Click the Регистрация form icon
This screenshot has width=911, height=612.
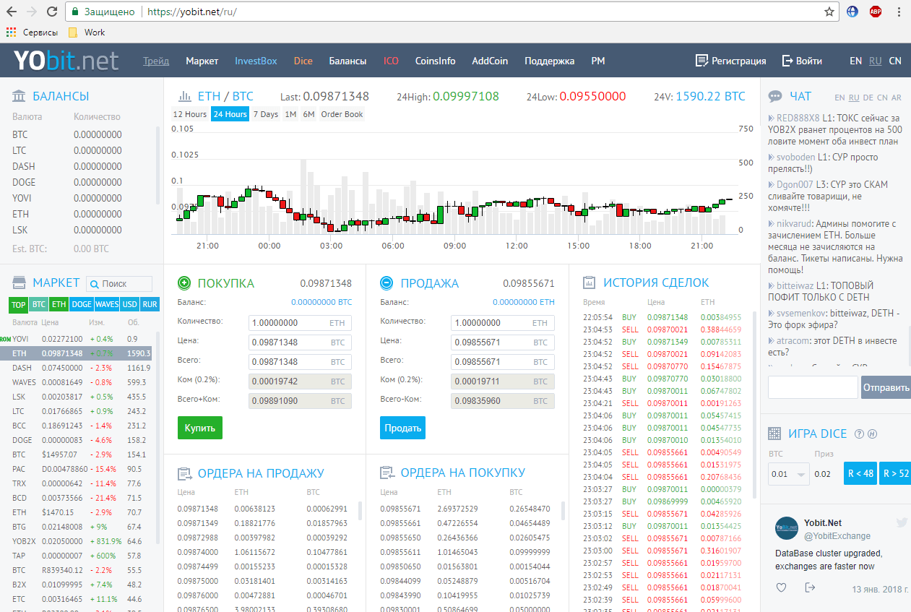[x=701, y=61]
